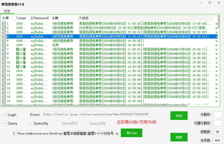Toggle the checkbox on highlighted row 4

click(4, 37)
